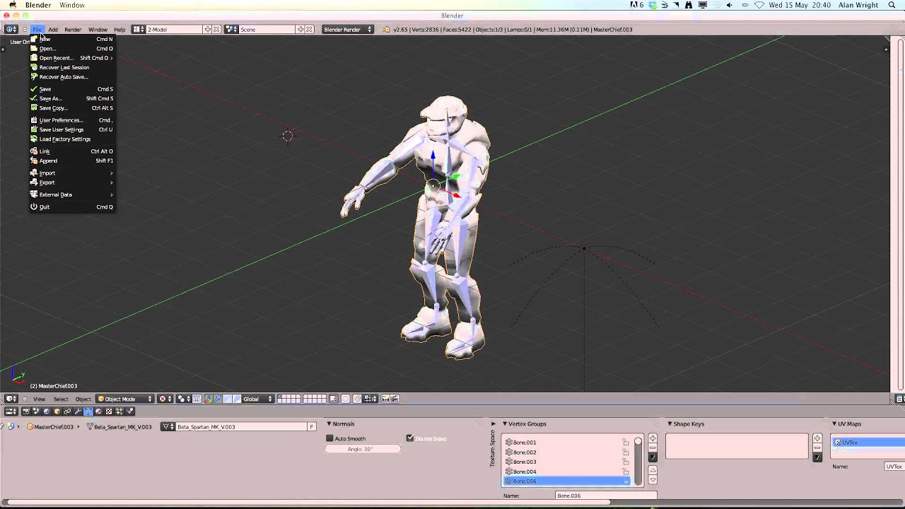
Task: Click the OpenGL render image camera icon
Action: click(385, 399)
